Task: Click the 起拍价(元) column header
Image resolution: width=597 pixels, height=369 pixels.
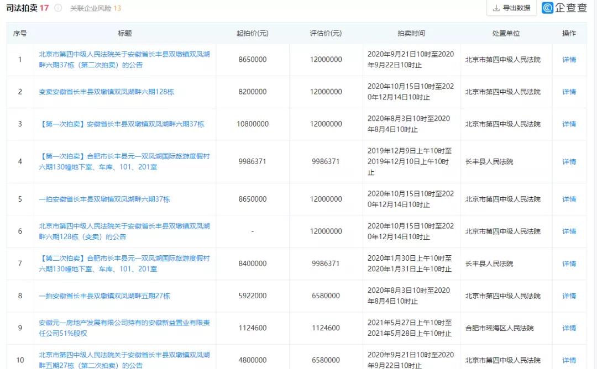Action: click(x=254, y=33)
